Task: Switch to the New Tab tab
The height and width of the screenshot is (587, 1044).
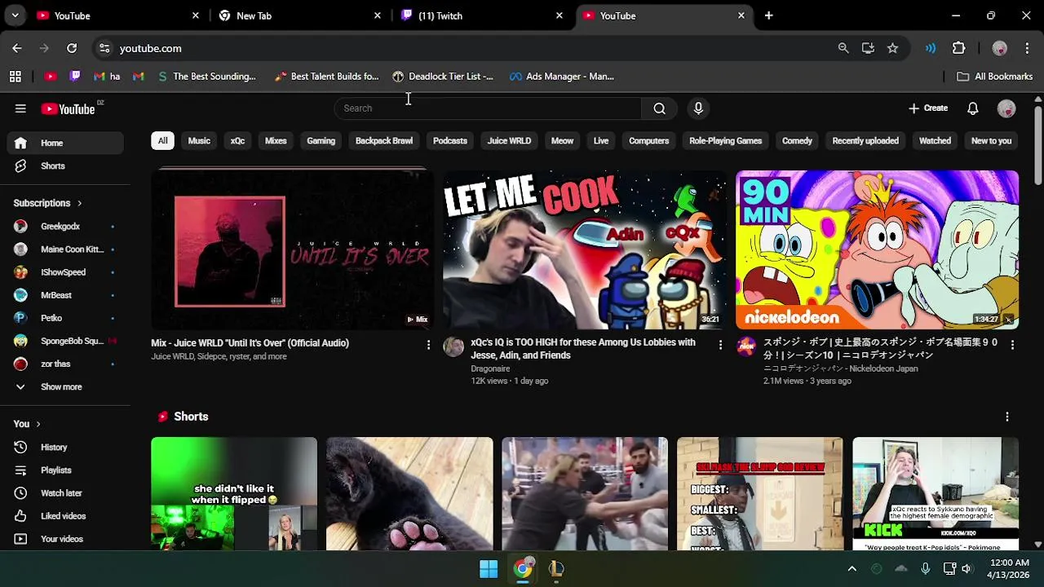Action: (x=299, y=15)
